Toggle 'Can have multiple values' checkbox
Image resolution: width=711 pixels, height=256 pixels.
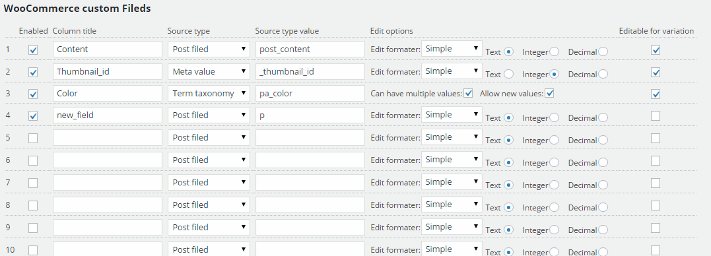coord(469,93)
